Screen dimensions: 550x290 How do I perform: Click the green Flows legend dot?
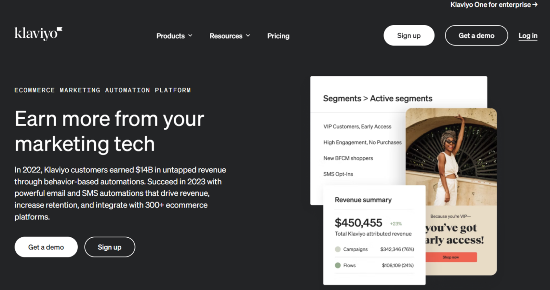(337, 266)
